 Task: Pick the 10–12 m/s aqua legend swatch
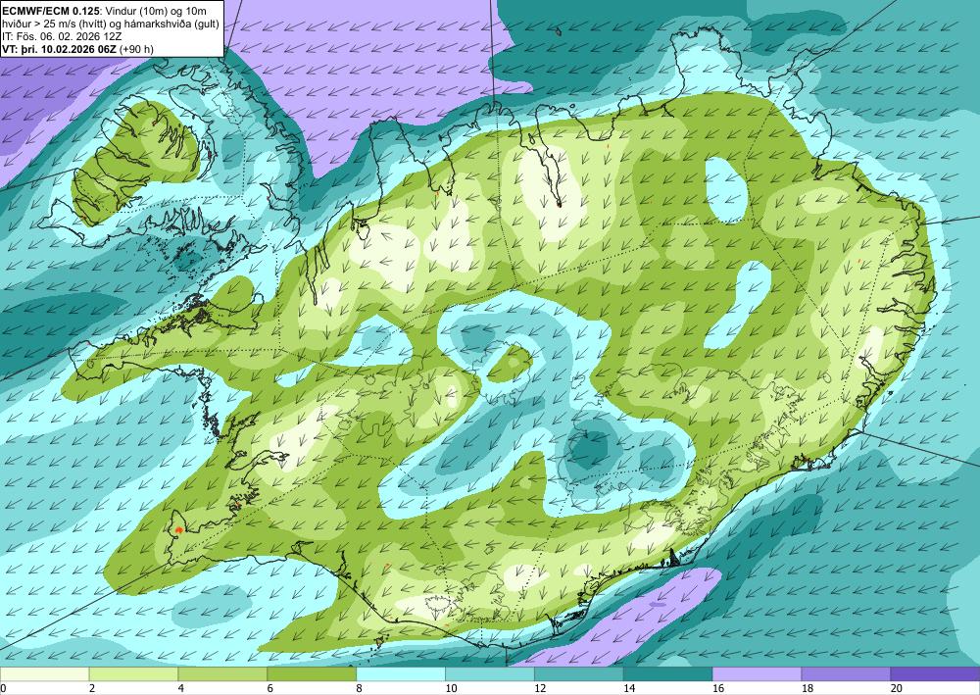point(490,674)
